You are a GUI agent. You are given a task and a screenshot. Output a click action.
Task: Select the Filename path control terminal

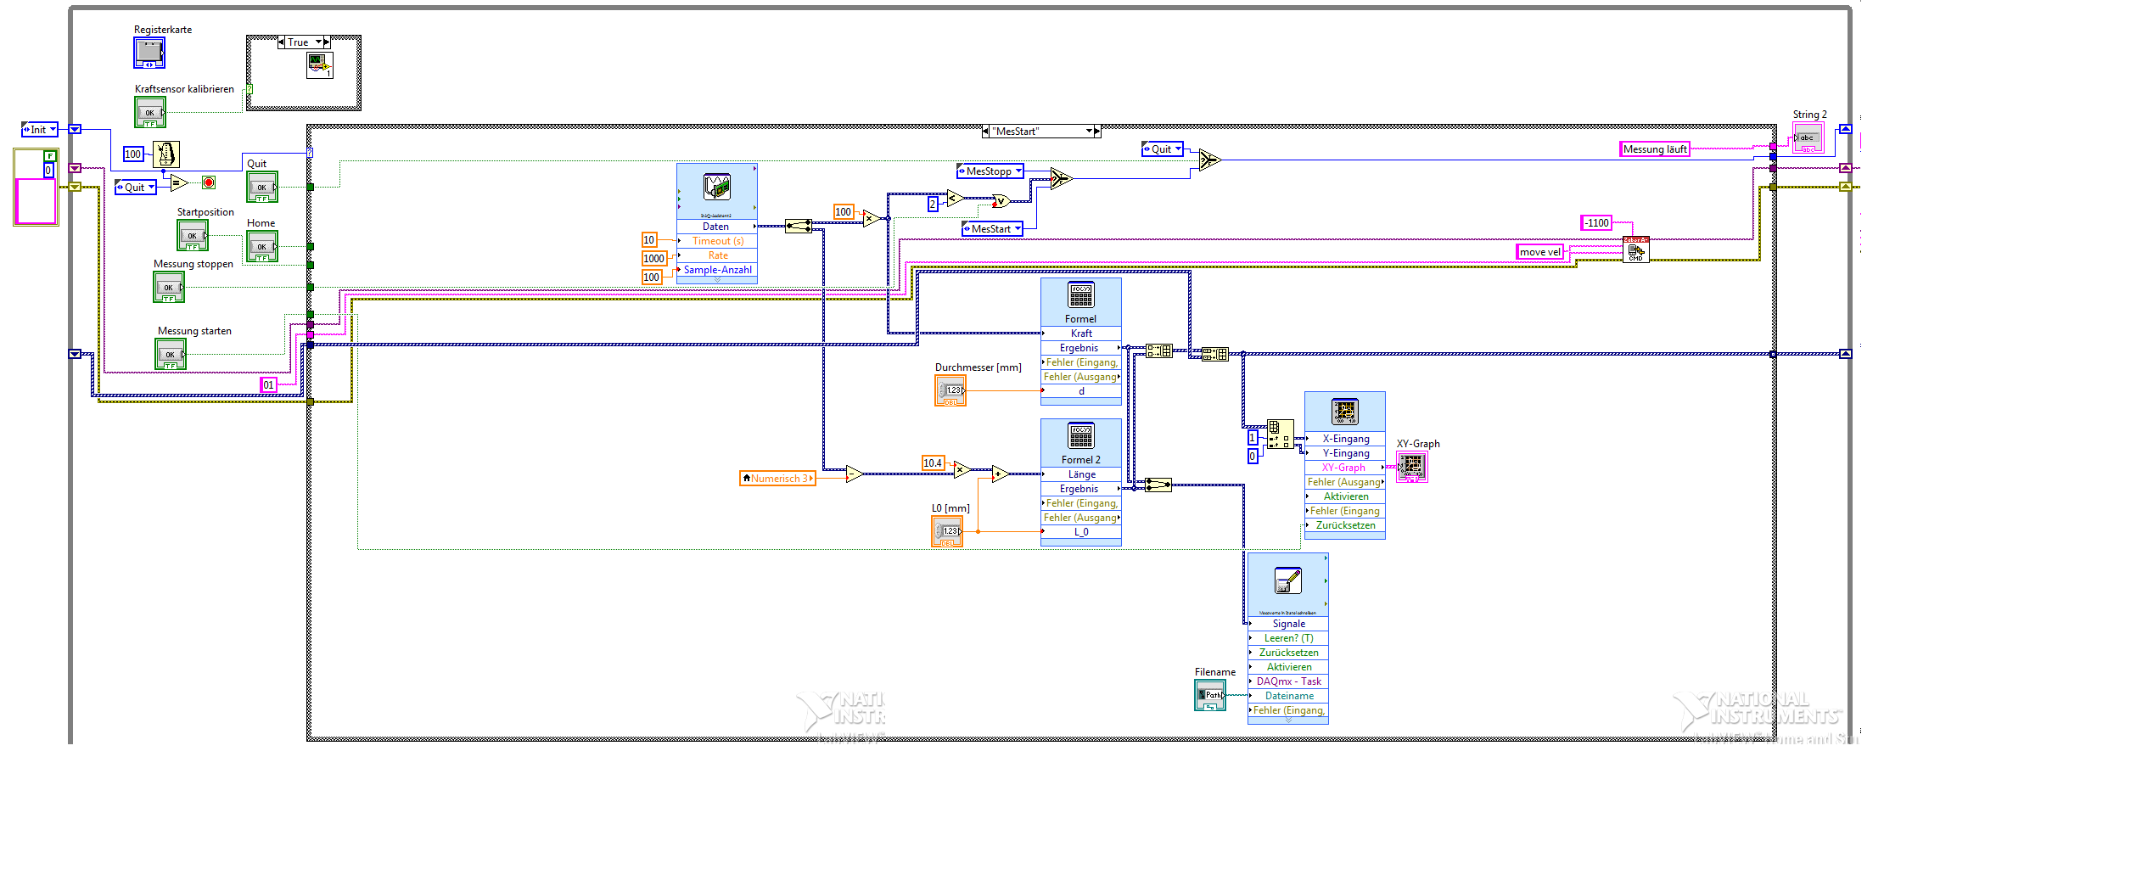click(1210, 696)
